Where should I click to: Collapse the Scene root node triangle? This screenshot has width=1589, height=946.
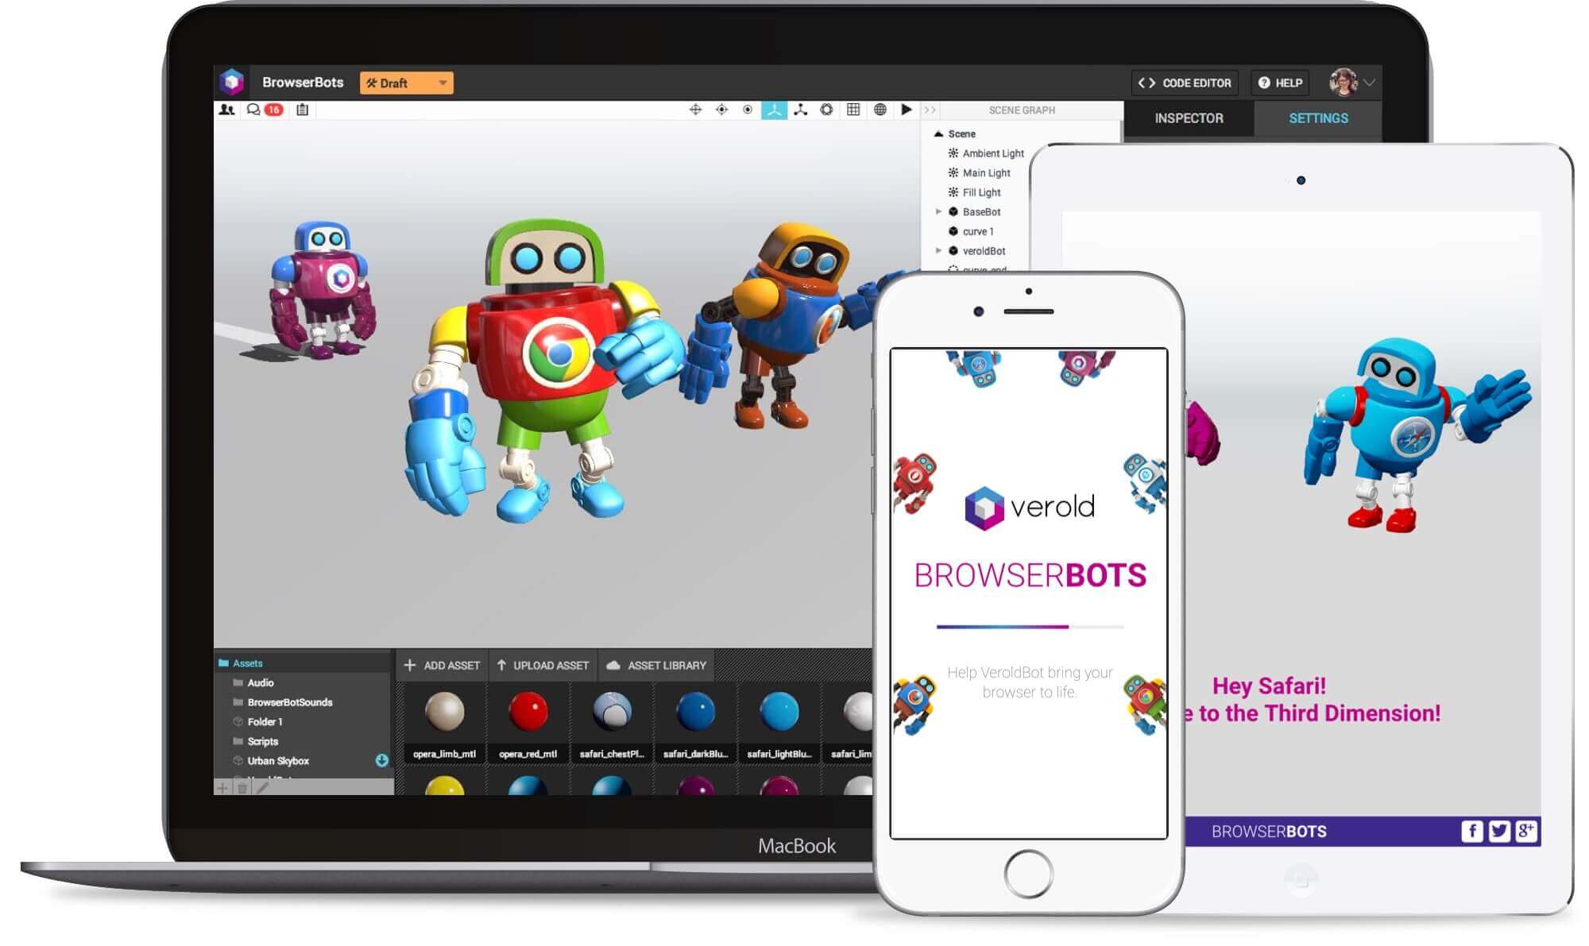(938, 134)
